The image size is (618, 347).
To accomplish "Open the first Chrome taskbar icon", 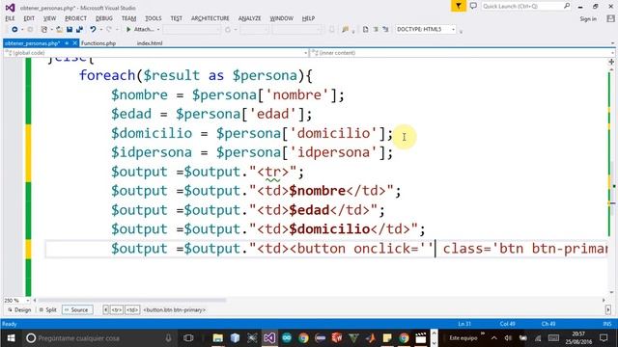I will coord(303,338).
